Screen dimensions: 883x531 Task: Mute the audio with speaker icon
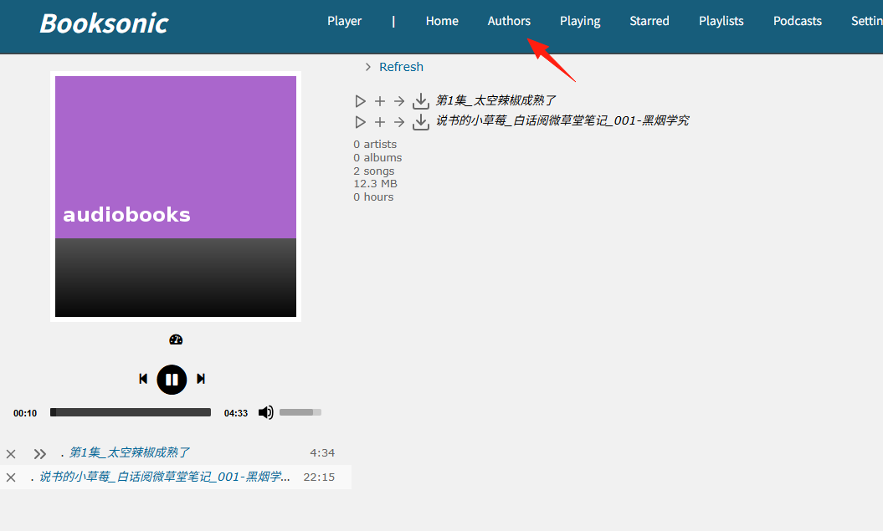pyautogui.click(x=266, y=412)
